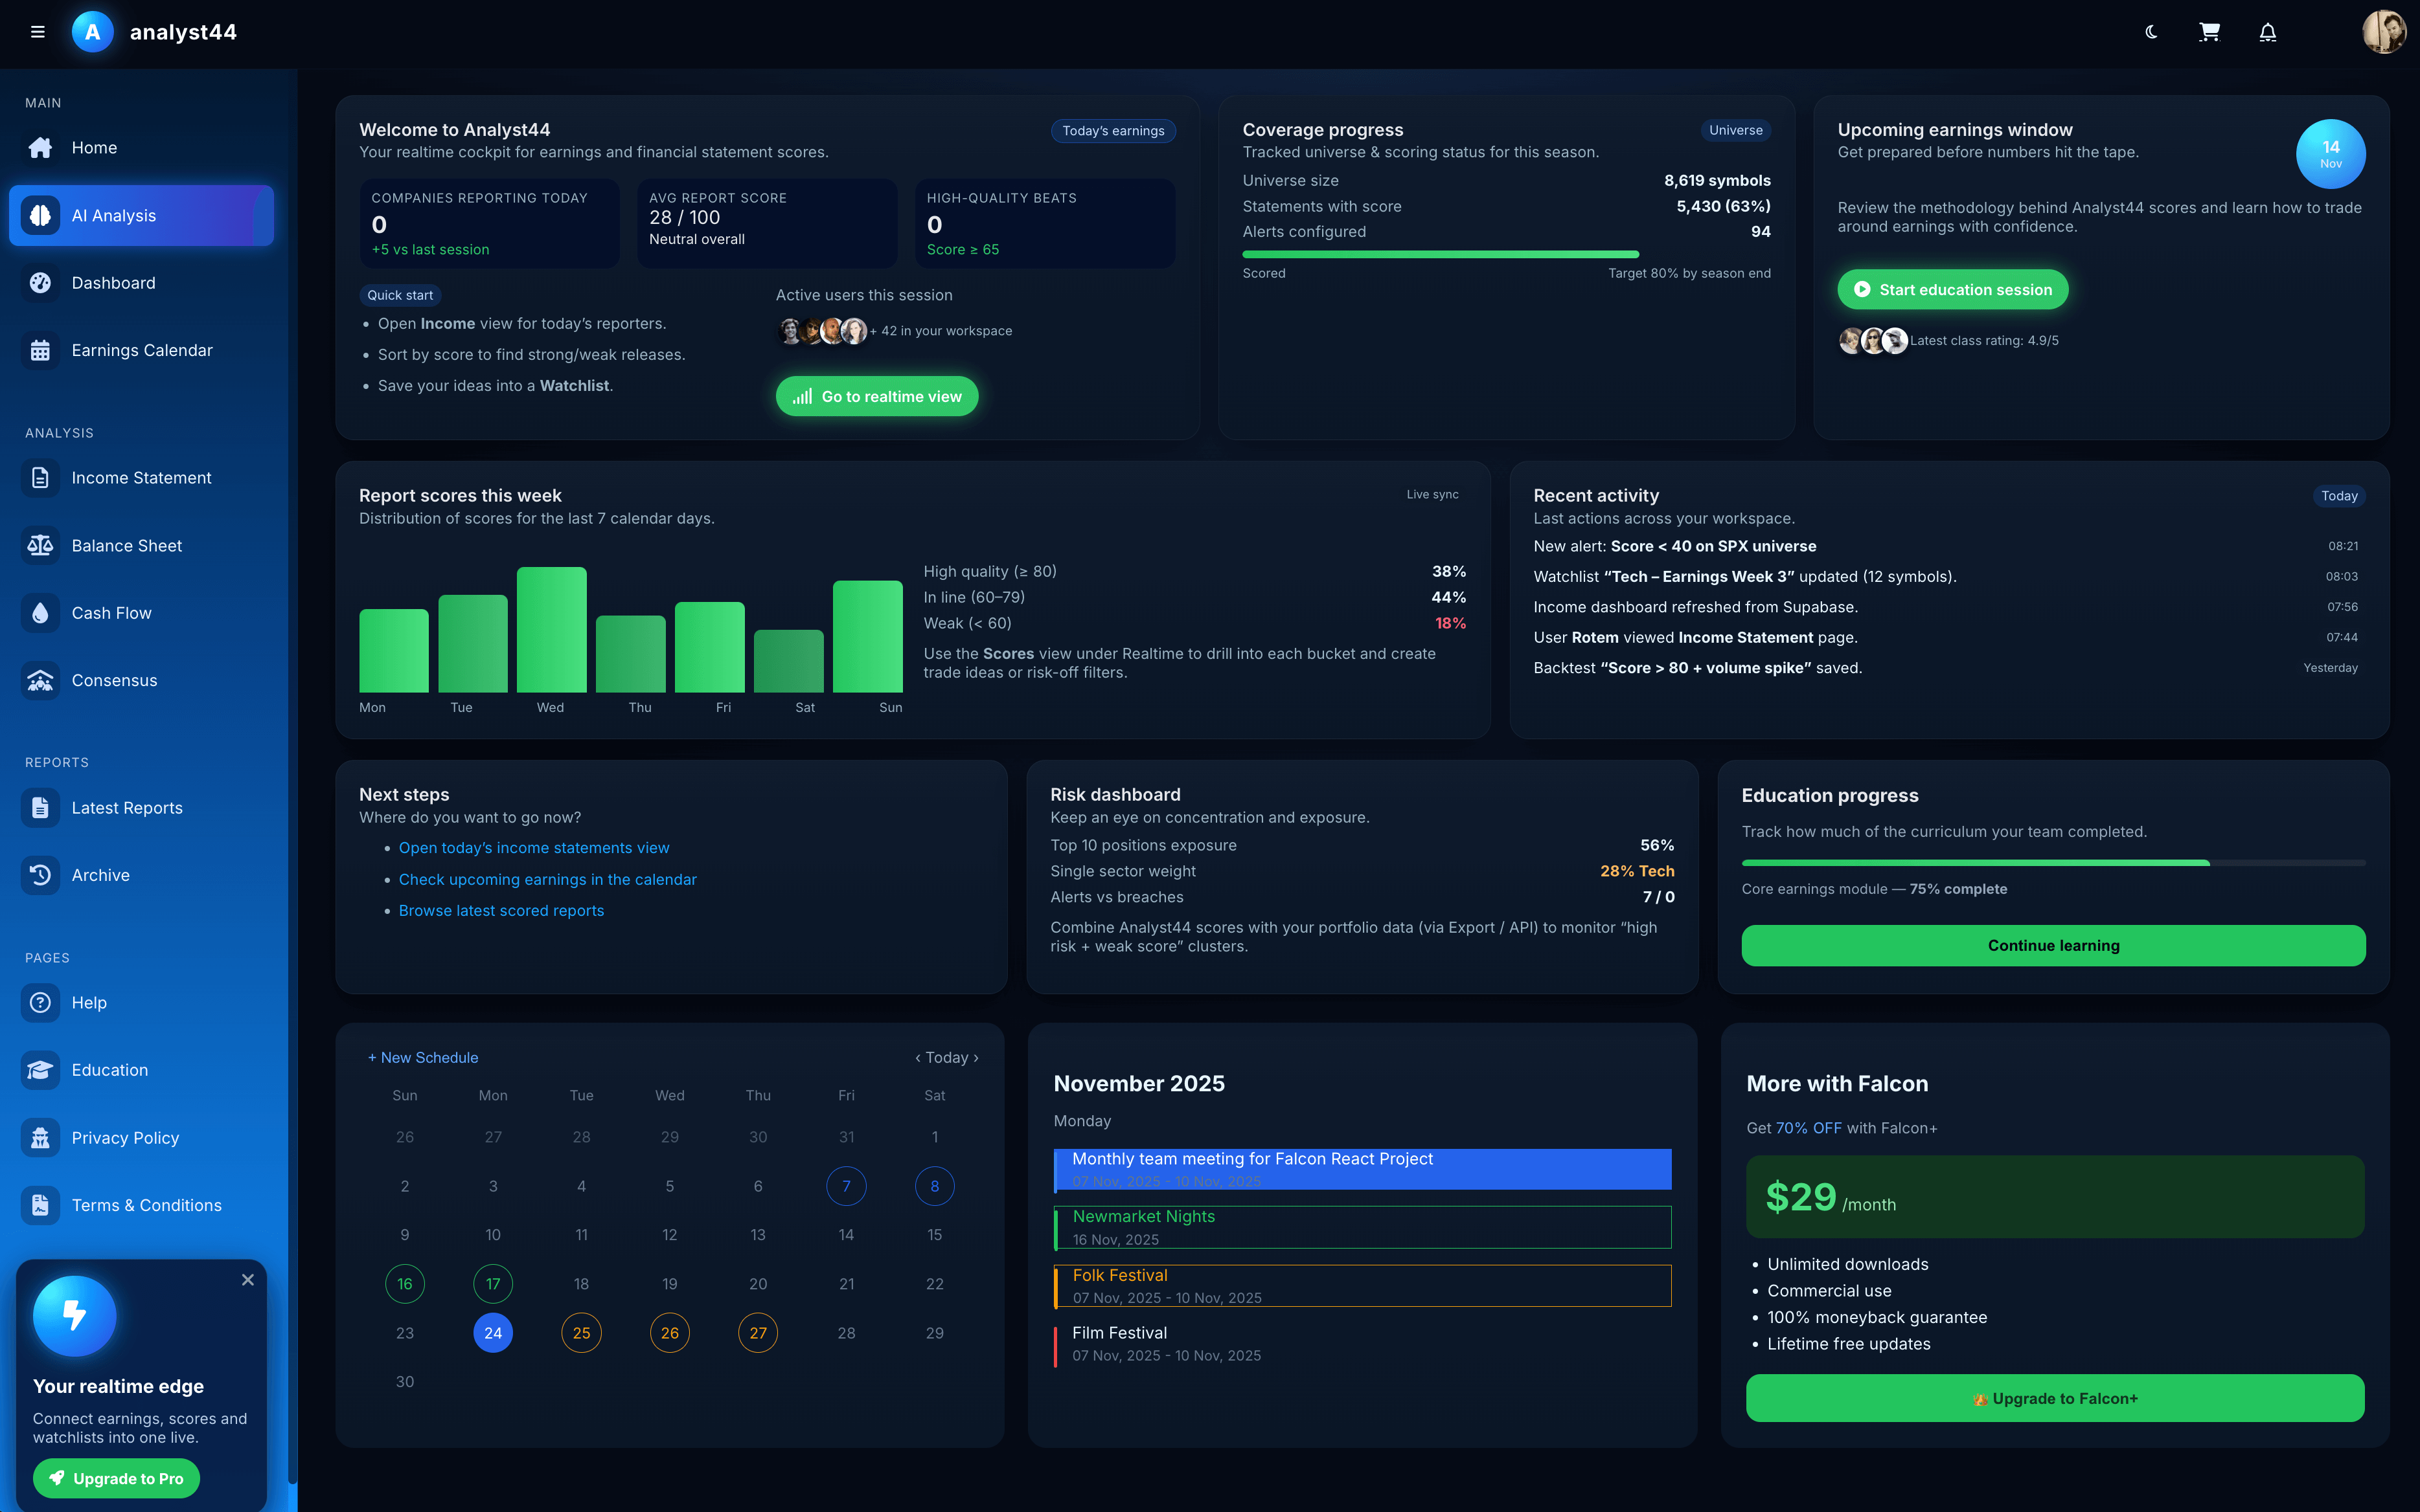Open Earnings Calendar from the sidebar
This screenshot has width=2420, height=1512.
click(141, 350)
